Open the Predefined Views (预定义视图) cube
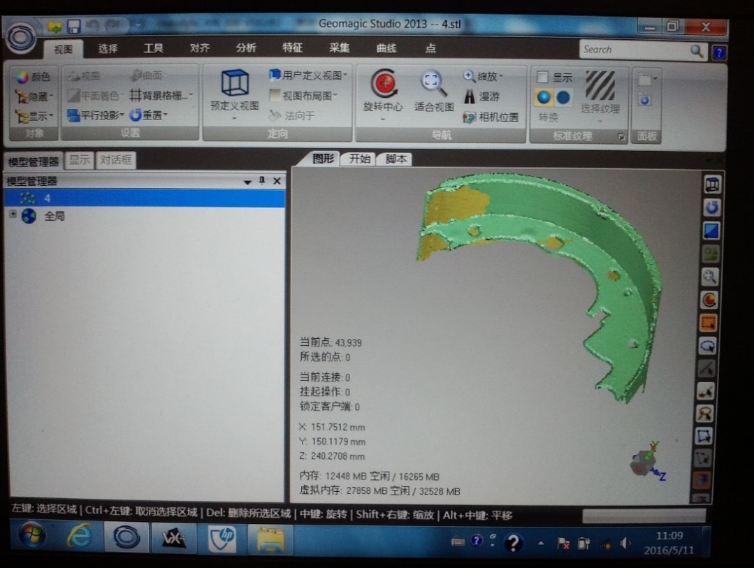Screen dimensions: 754x568 [x=235, y=83]
